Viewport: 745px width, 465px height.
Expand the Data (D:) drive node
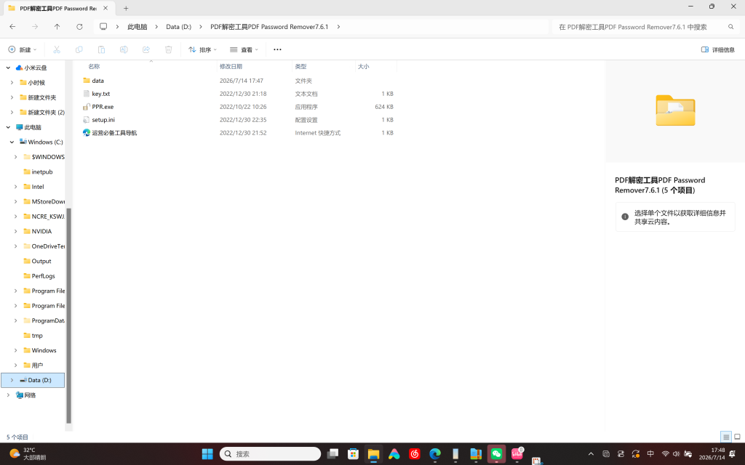12,380
